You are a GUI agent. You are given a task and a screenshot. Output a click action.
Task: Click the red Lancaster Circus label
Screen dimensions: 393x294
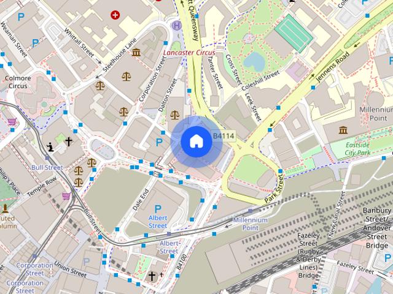(x=189, y=53)
